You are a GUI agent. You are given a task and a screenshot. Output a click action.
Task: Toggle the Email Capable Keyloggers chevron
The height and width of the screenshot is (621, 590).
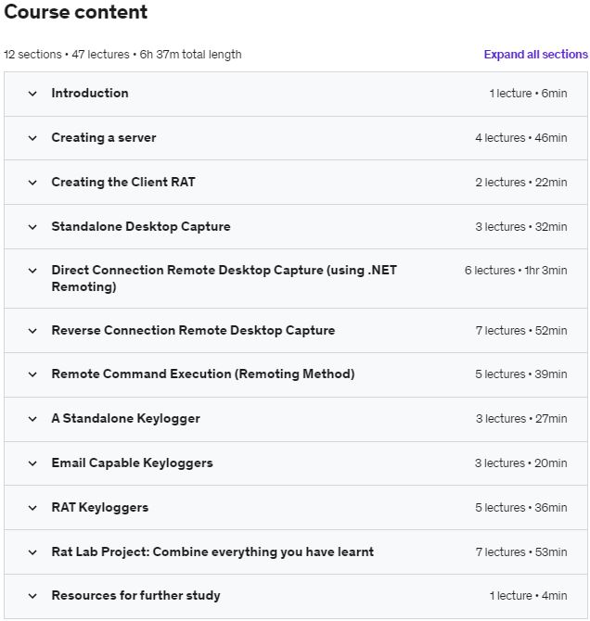click(32, 463)
